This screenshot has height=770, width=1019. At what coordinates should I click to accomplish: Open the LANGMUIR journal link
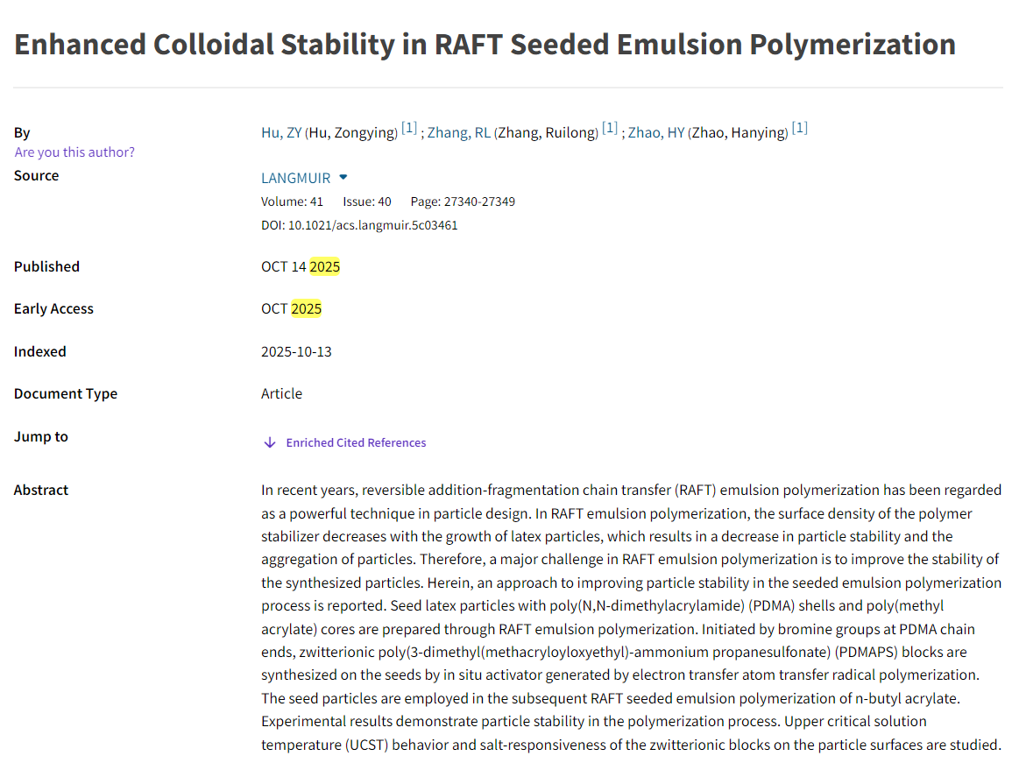296,178
